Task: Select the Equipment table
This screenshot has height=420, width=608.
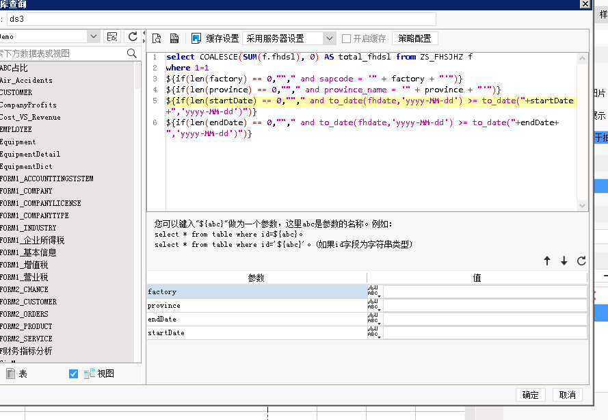Action: [x=18, y=142]
